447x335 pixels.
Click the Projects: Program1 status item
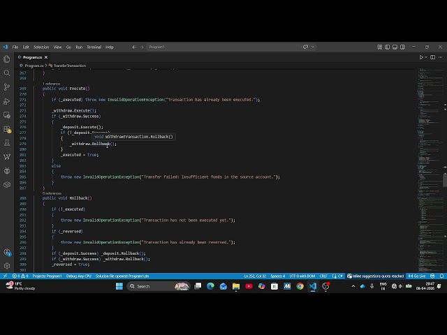click(x=47, y=276)
